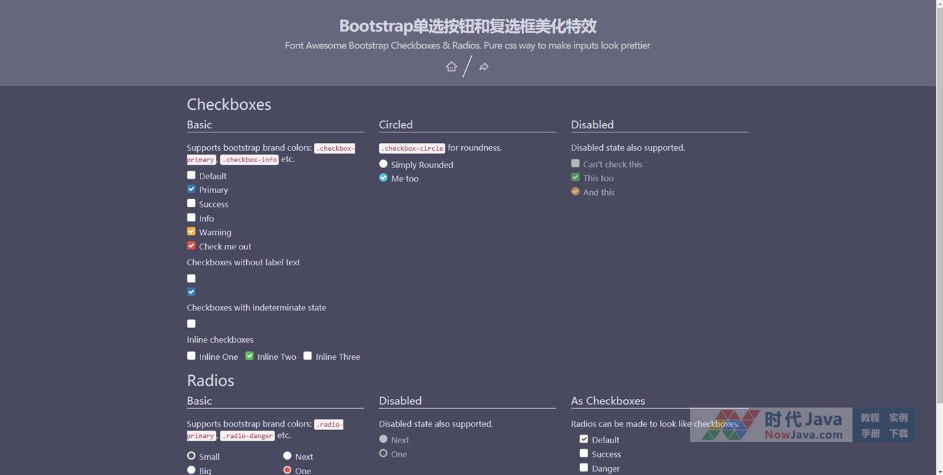Toggle Default radio under As Checkboxes
Screen dimensions: 943x475
tap(584, 439)
